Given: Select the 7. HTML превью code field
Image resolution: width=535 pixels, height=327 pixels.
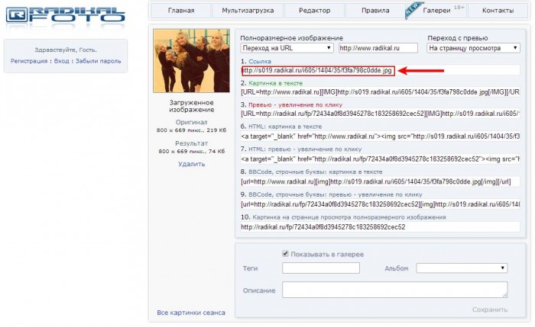Looking at the screenshot, I should pyautogui.click(x=380, y=159).
